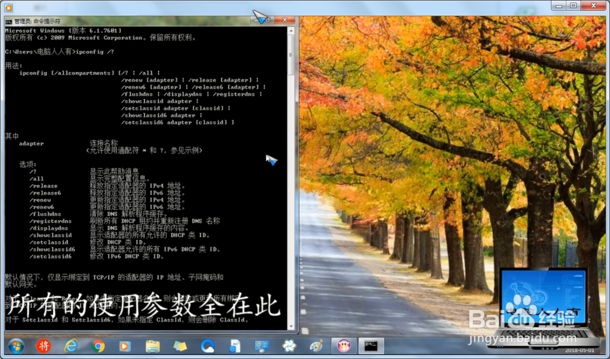
Task: Open Windows Explorer folder on taskbar
Action: (152, 346)
